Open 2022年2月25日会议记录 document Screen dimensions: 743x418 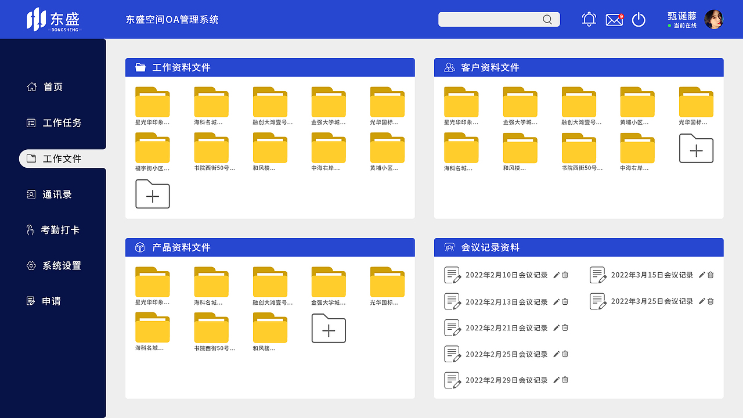click(x=496, y=354)
